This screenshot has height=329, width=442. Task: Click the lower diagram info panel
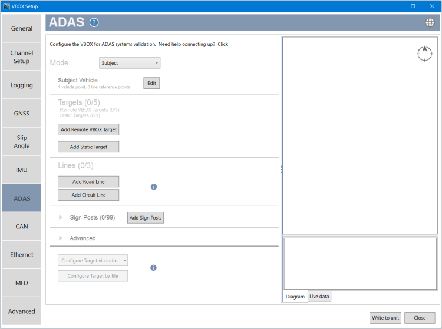(360, 264)
